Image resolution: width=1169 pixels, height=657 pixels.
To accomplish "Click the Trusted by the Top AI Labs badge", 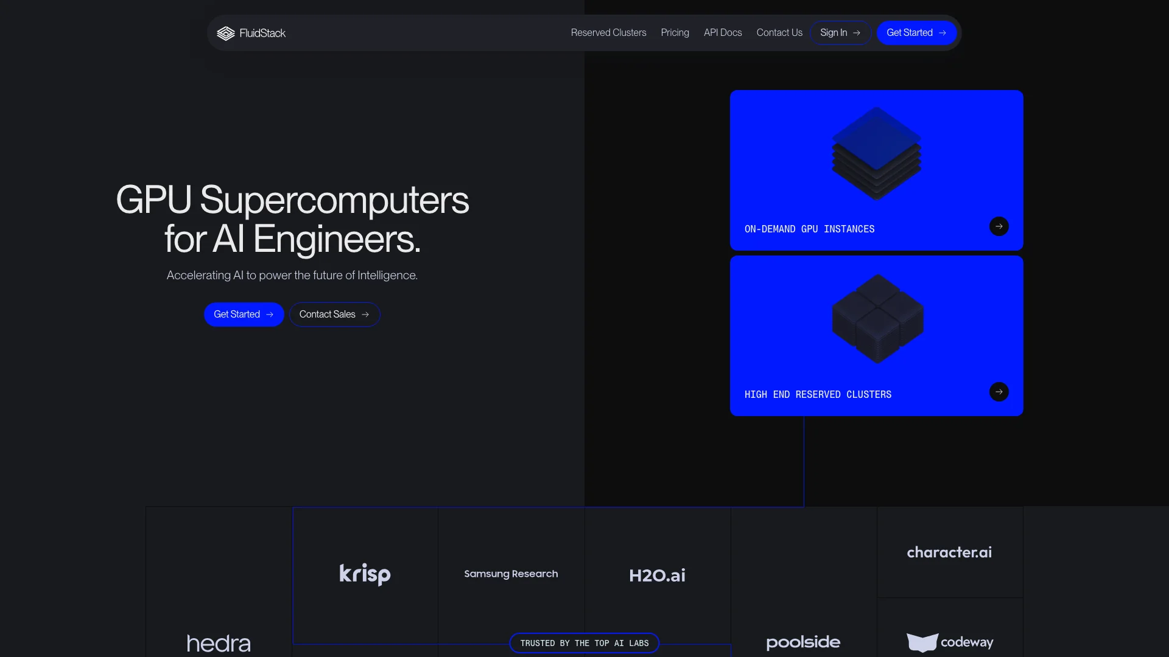I will coord(584,643).
